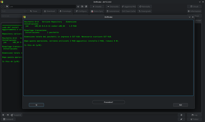Click the clear search field icon
Viewport: 205px width, 122px height.
point(78,7)
